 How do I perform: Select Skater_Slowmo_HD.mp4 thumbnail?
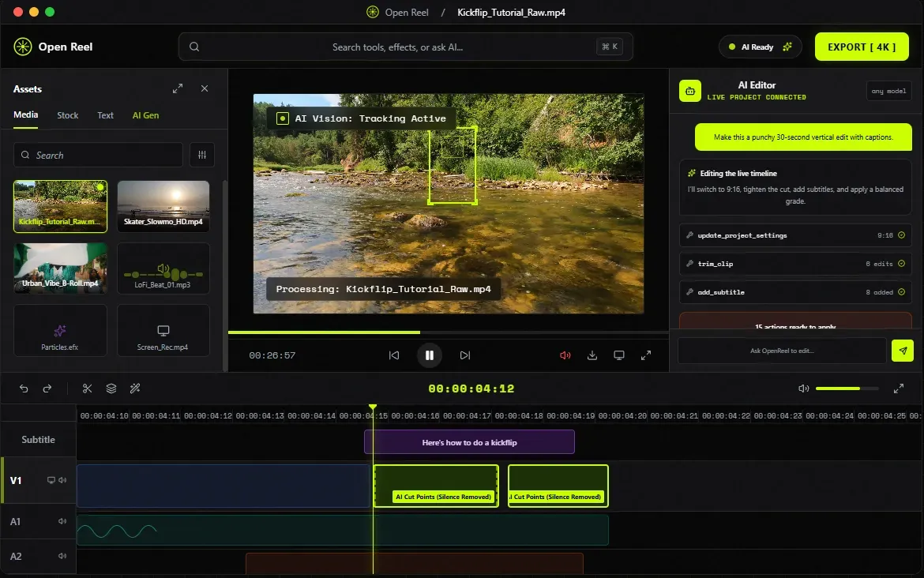coord(163,206)
